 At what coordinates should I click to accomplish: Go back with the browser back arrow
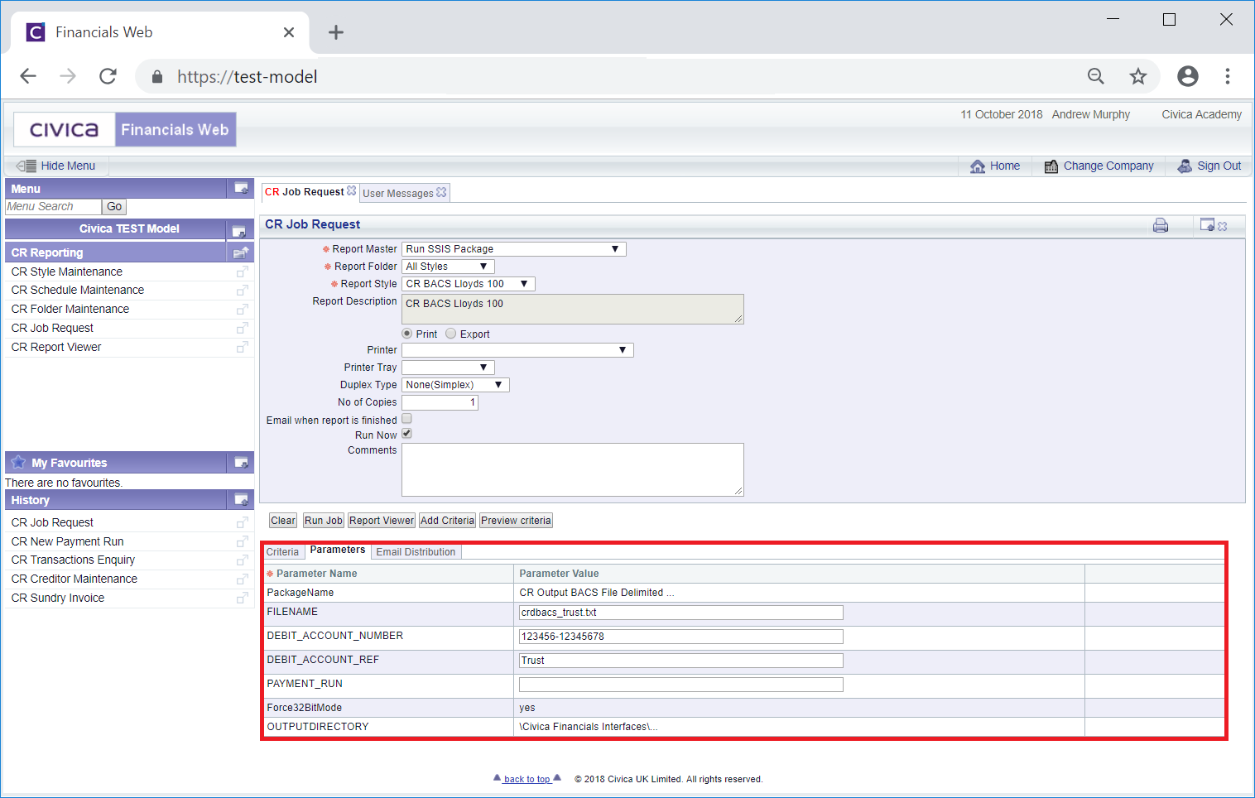click(28, 76)
